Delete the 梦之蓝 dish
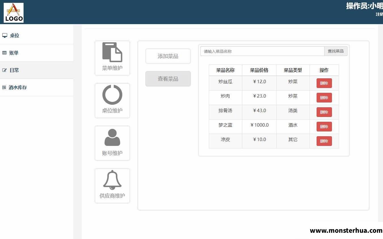Viewport: 383px width, 239px height. [324, 127]
